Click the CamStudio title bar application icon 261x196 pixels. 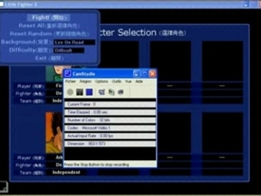[68, 74]
